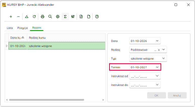195x107 pixels.
Task: Open the Typ dropdown
Action: tap(164, 58)
